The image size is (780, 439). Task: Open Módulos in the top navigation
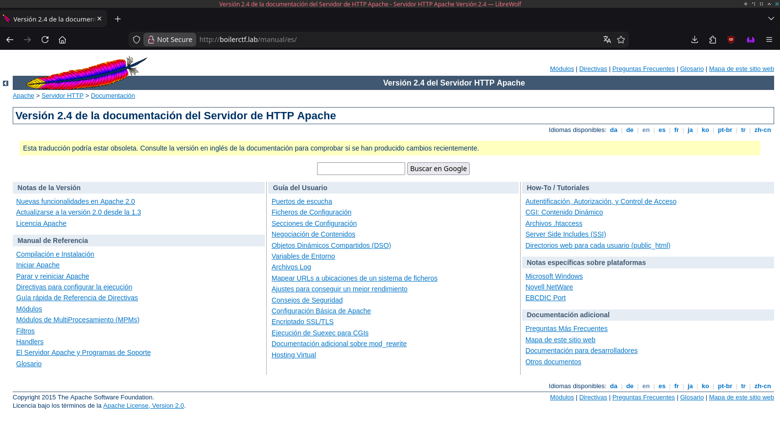click(561, 69)
